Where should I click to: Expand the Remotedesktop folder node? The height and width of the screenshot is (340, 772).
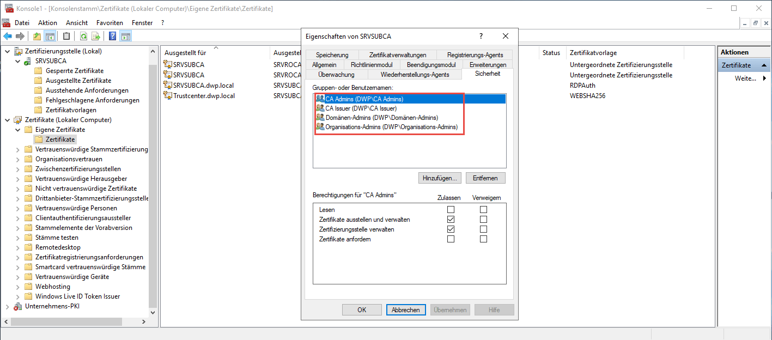pyautogui.click(x=18, y=247)
